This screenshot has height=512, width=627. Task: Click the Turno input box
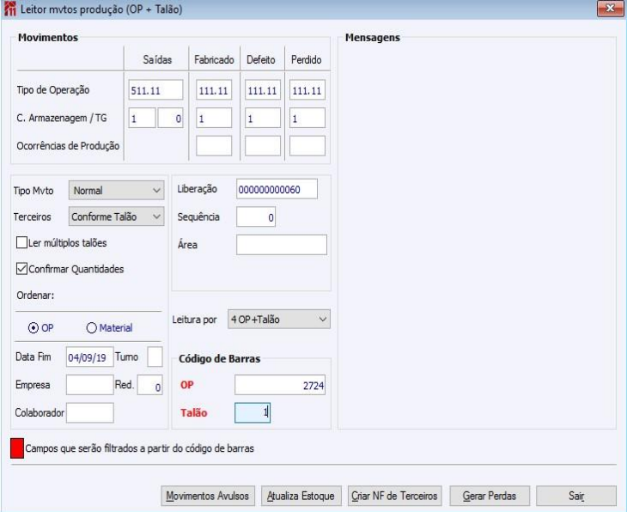coord(155,357)
